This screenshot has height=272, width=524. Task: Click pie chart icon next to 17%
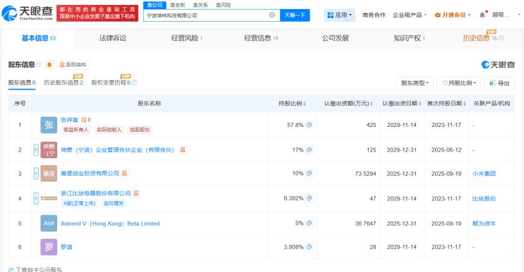(309, 150)
